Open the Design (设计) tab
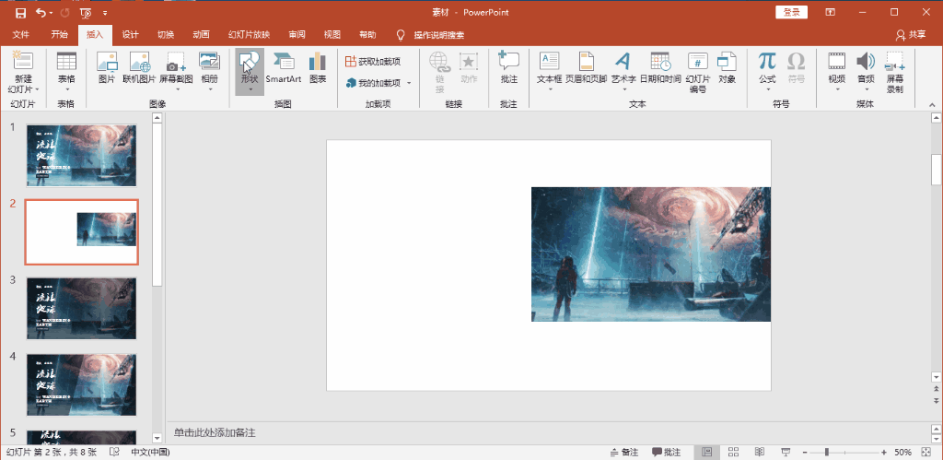This screenshot has width=943, height=460. (131, 35)
